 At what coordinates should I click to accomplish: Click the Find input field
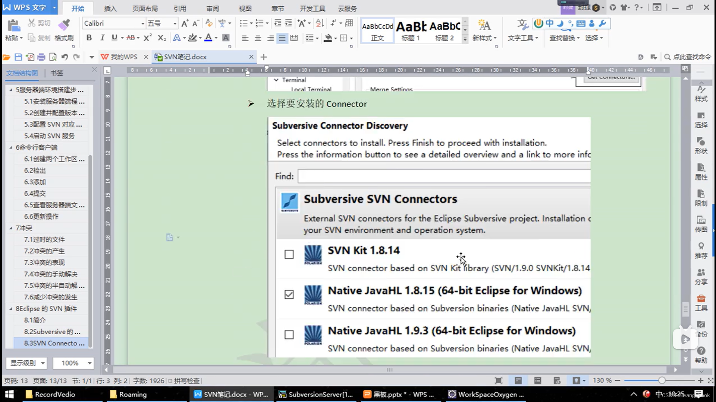tap(444, 176)
